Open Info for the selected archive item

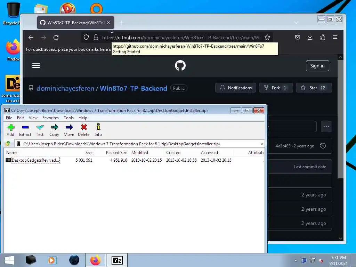[x=98, y=130]
